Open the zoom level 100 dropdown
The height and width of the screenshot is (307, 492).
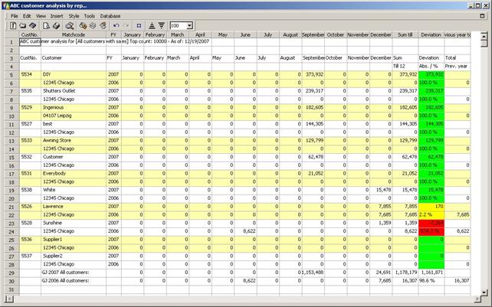tap(189, 25)
